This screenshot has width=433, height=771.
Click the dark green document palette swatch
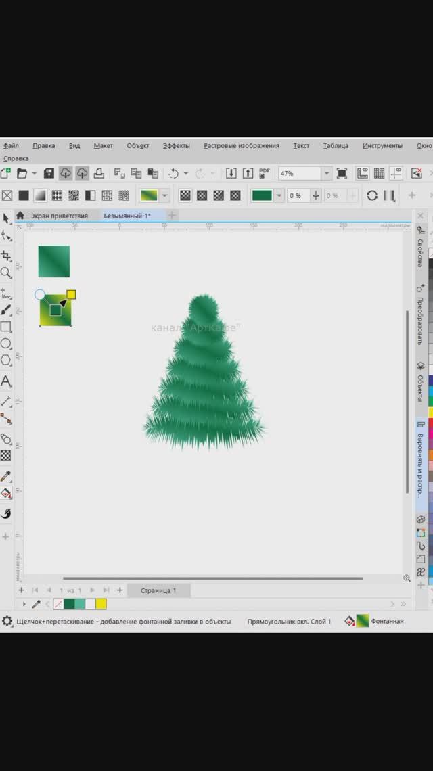pos(69,604)
